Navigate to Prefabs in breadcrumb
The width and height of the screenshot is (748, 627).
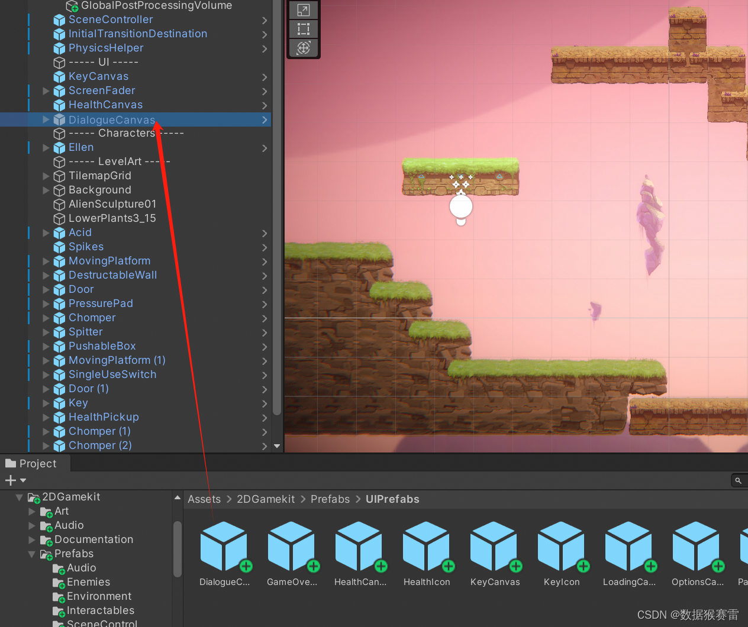330,499
